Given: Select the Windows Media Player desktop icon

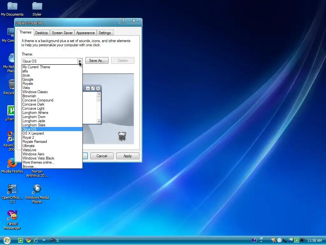Looking at the screenshot, I should [x=37, y=194].
